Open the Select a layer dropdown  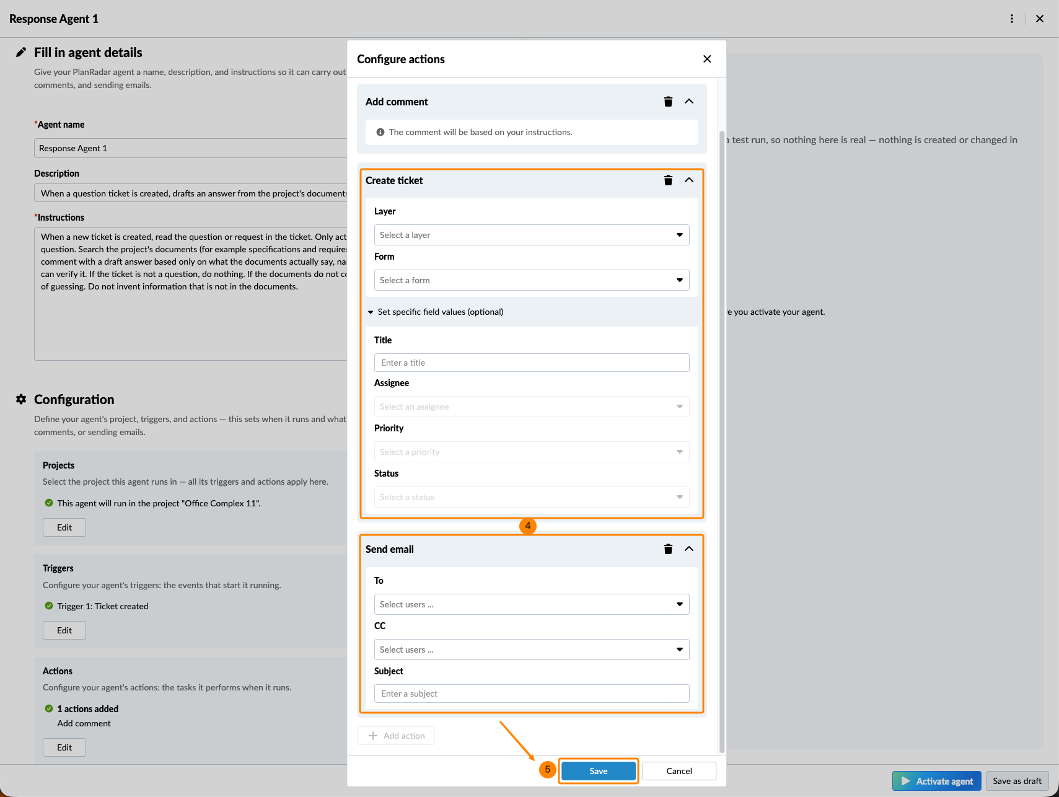[532, 235]
